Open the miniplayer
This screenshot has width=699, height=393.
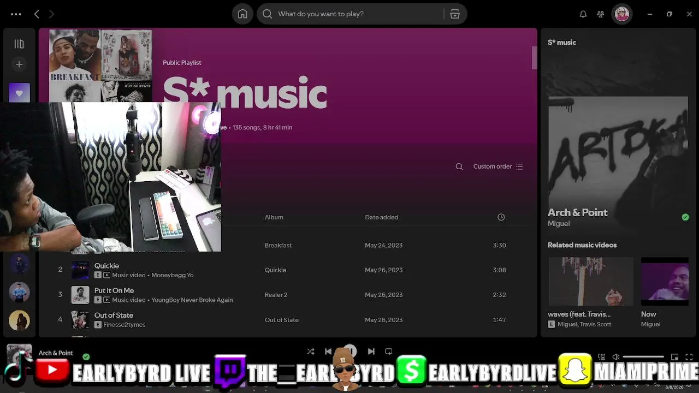pyautogui.click(x=675, y=357)
